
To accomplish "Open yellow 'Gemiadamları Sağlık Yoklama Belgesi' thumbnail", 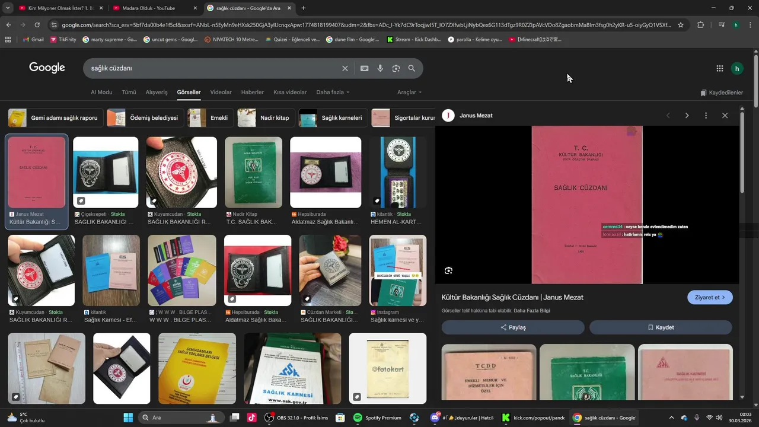I will pyautogui.click(x=197, y=368).
